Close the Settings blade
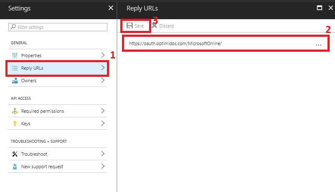 [x=111, y=8]
